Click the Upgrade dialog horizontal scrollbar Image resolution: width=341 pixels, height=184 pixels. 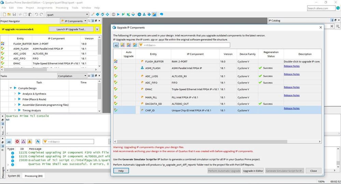coord(202,142)
